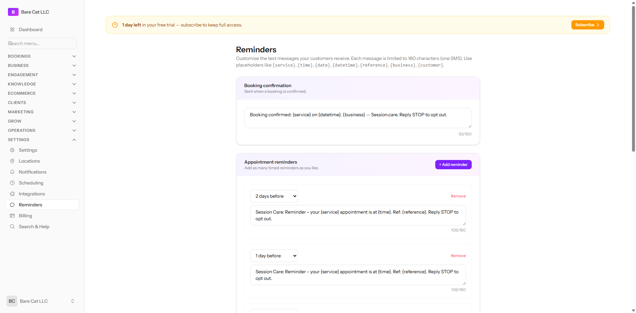Click the Reminders chat bubble icon
Image resolution: width=636 pixels, height=313 pixels.
click(12, 205)
